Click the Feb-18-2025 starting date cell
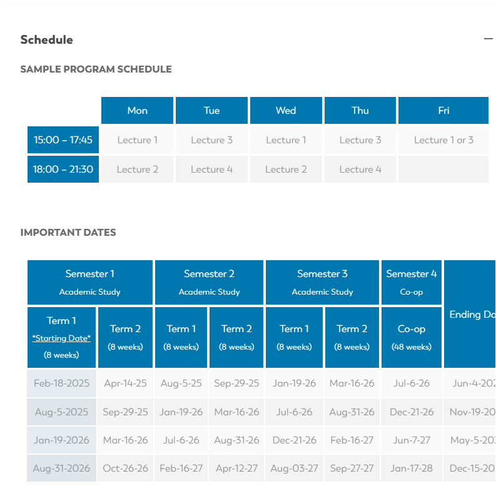Image resolution: width=496 pixels, height=486 pixels. click(61, 383)
